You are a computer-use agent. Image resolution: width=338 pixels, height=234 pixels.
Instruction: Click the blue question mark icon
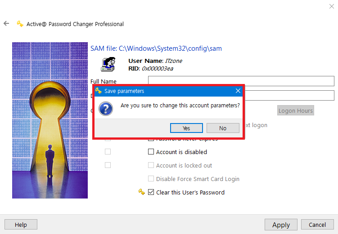(x=106, y=109)
